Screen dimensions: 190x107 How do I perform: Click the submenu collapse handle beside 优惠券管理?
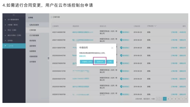pyautogui.click(x=49, y=58)
